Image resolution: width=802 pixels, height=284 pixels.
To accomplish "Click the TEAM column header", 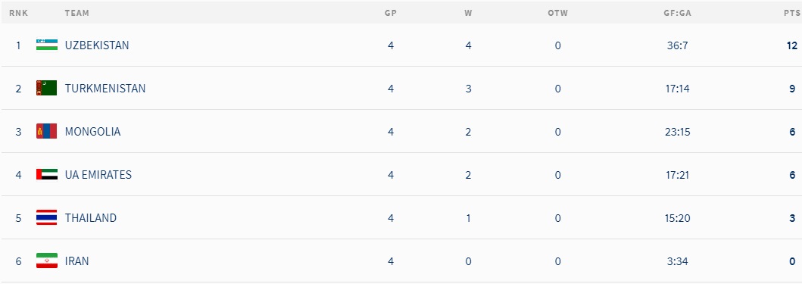I will 76,14.
